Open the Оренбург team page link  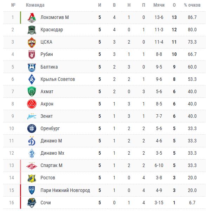click(x=50, y=129)
